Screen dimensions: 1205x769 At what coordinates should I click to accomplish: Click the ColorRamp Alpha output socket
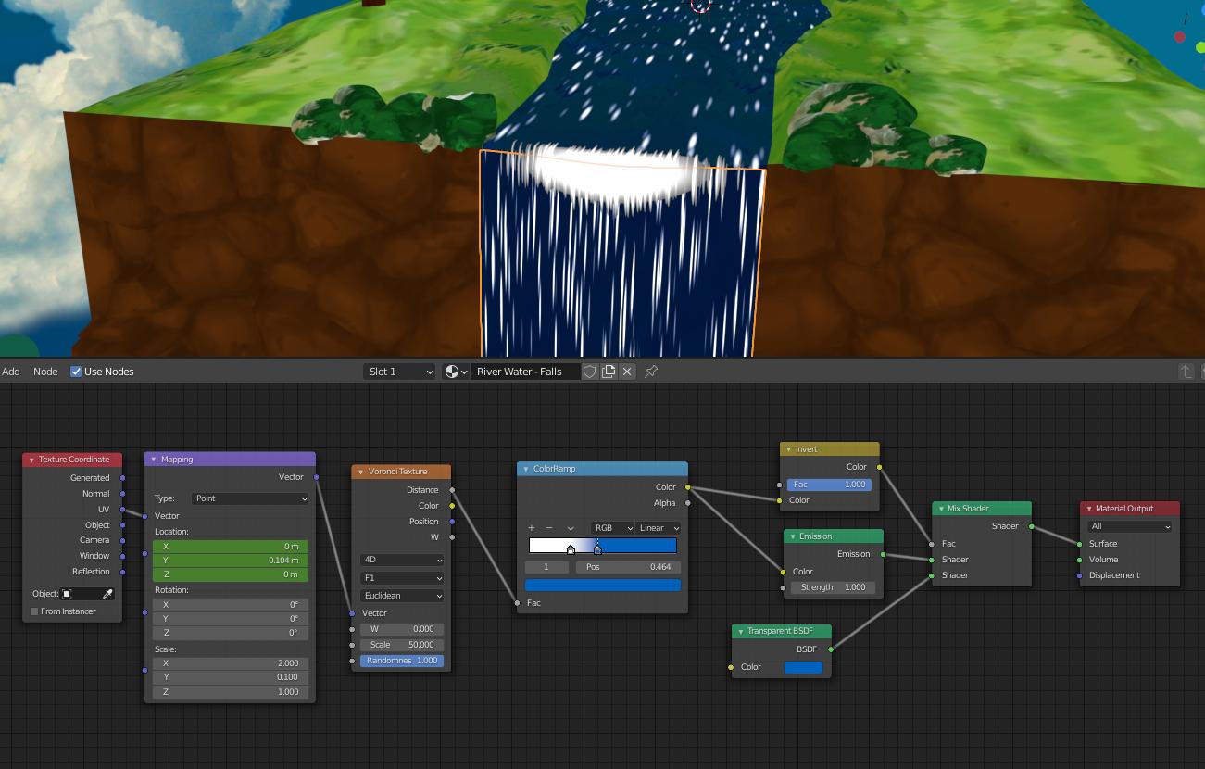click(x=687, y=503)
